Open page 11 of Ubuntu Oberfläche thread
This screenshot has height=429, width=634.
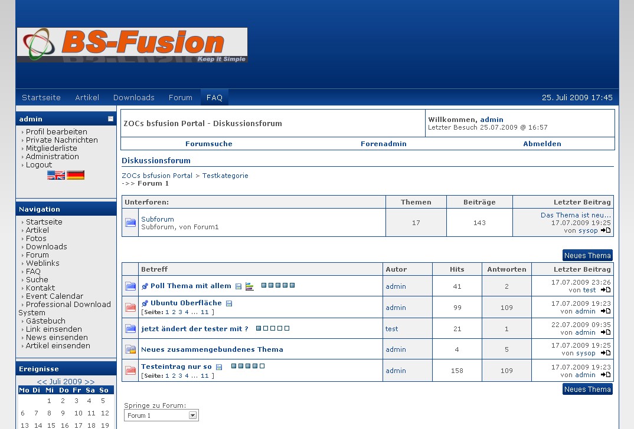pos(205,312)
